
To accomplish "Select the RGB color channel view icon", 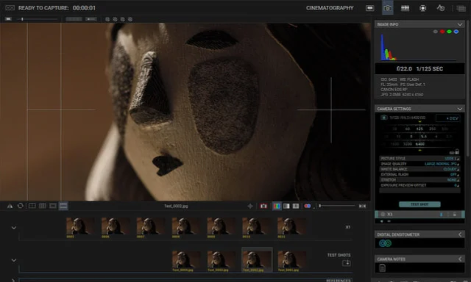I will click(x=276, y=206).
